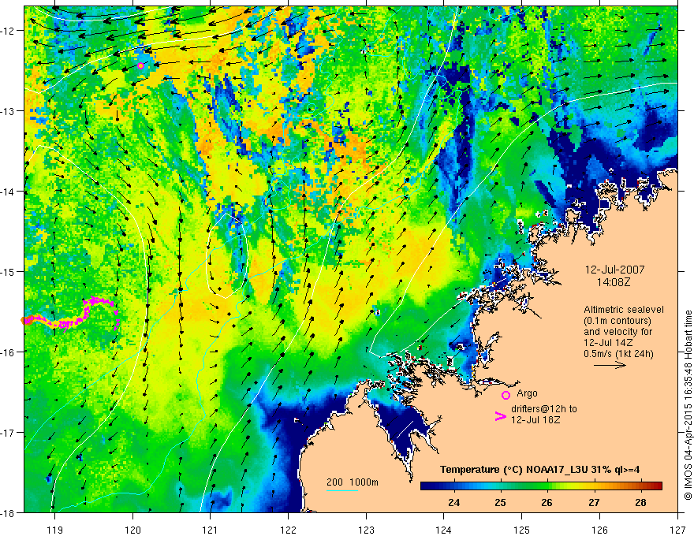Click the '12-Jul 14Z' caption line
The height and width of the screenshot is (536, 694).
[608, 343]
